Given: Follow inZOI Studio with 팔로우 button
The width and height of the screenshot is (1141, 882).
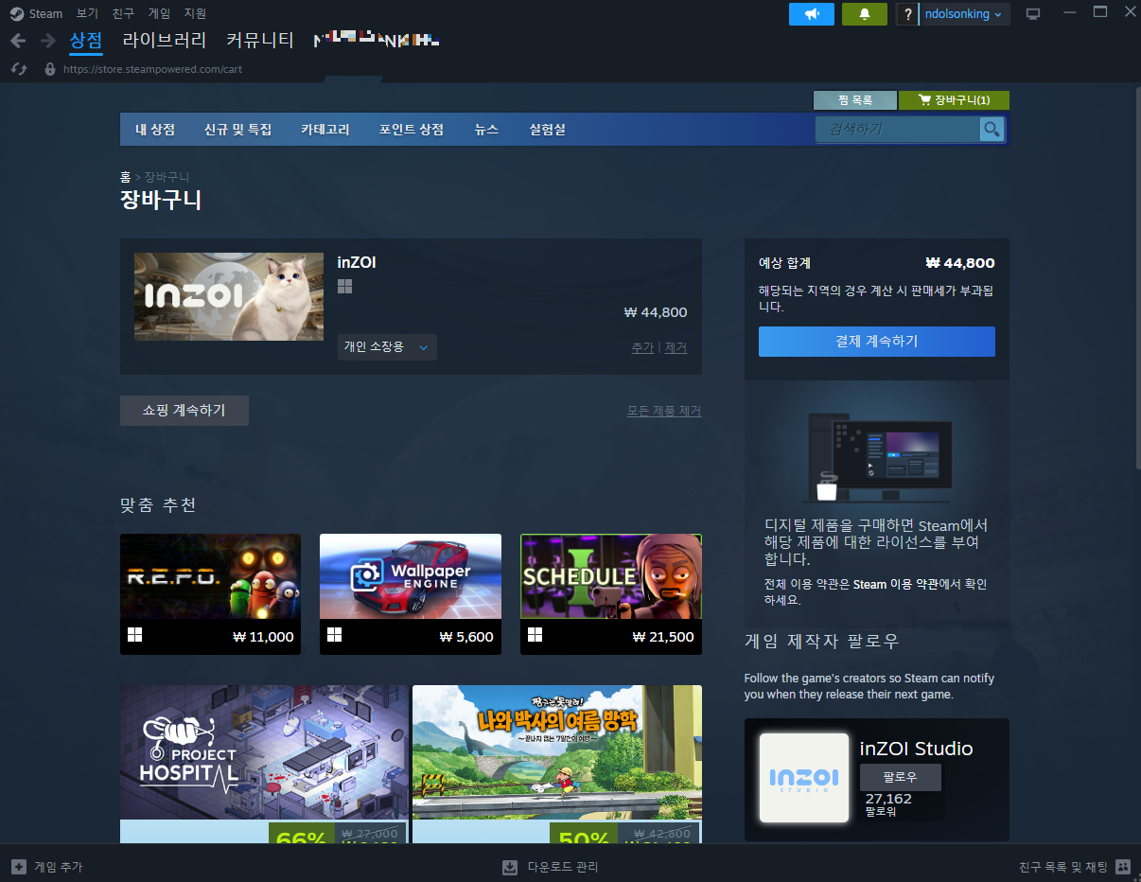Looking at the screenshot, I should [901, 777].
